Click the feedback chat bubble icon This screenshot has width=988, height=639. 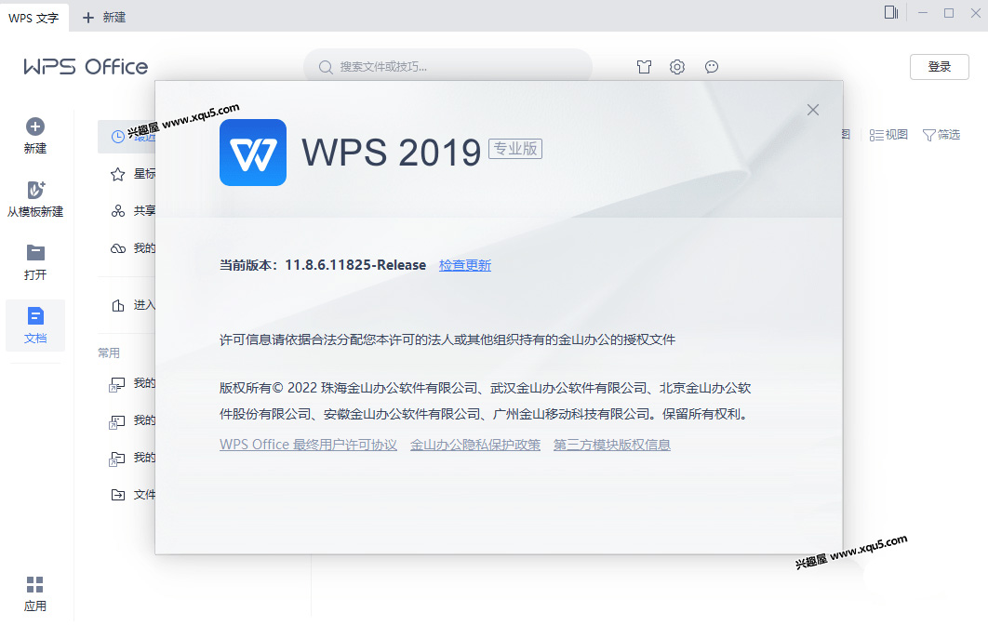(x=712, y=67)
